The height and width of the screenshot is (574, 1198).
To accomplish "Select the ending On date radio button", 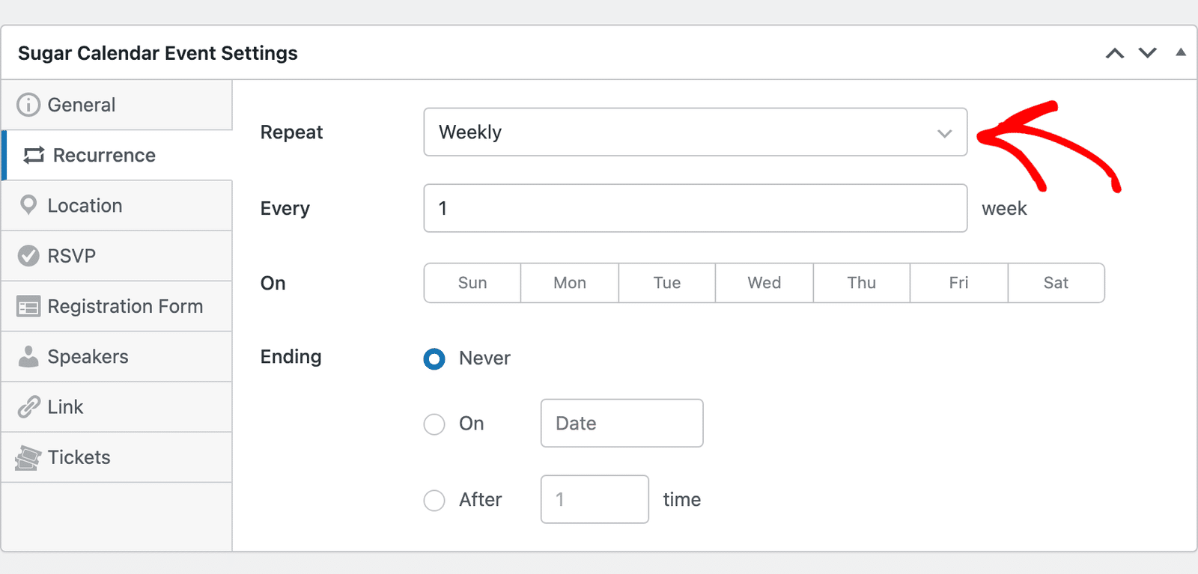I will [434, 424].
